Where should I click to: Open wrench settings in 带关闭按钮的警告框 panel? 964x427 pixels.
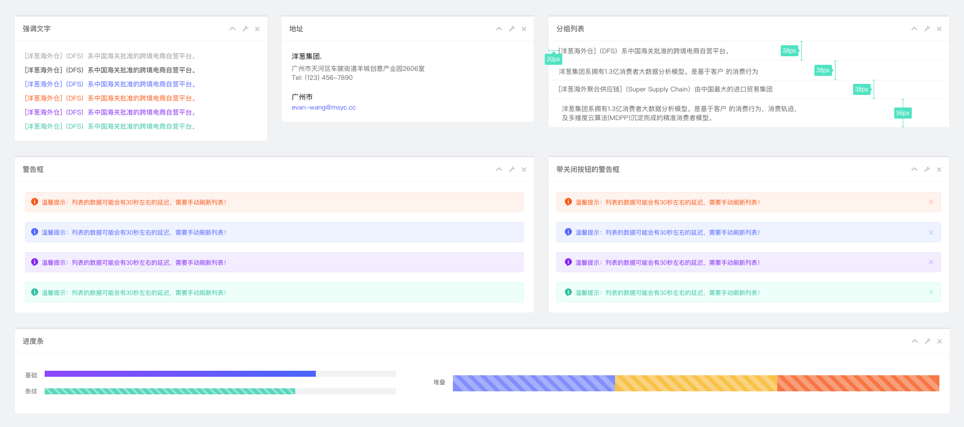[927, 169]
